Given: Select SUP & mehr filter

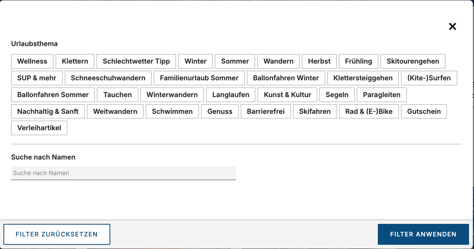Looking at the screenshot, I should point(37,78).
